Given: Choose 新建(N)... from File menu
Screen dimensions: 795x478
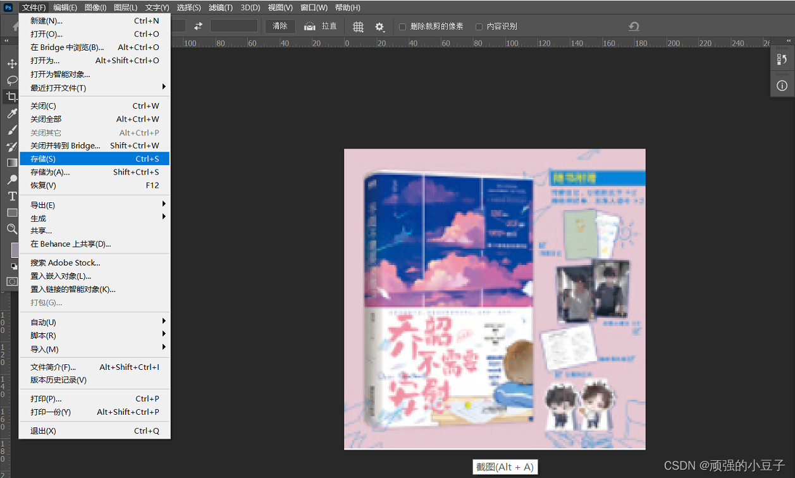Looking at the screenshot, I should [95, 21].
